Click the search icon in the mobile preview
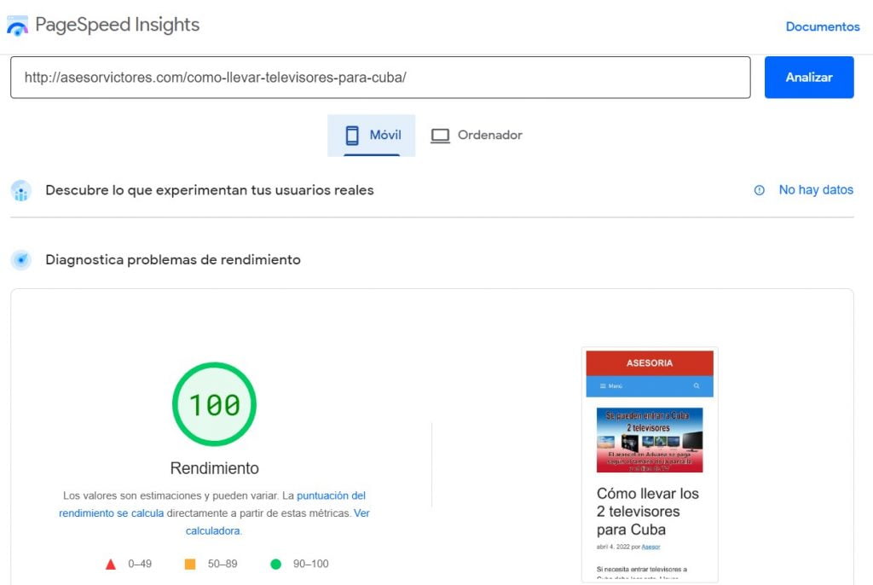The image size is (873, 585). (697, 385)
